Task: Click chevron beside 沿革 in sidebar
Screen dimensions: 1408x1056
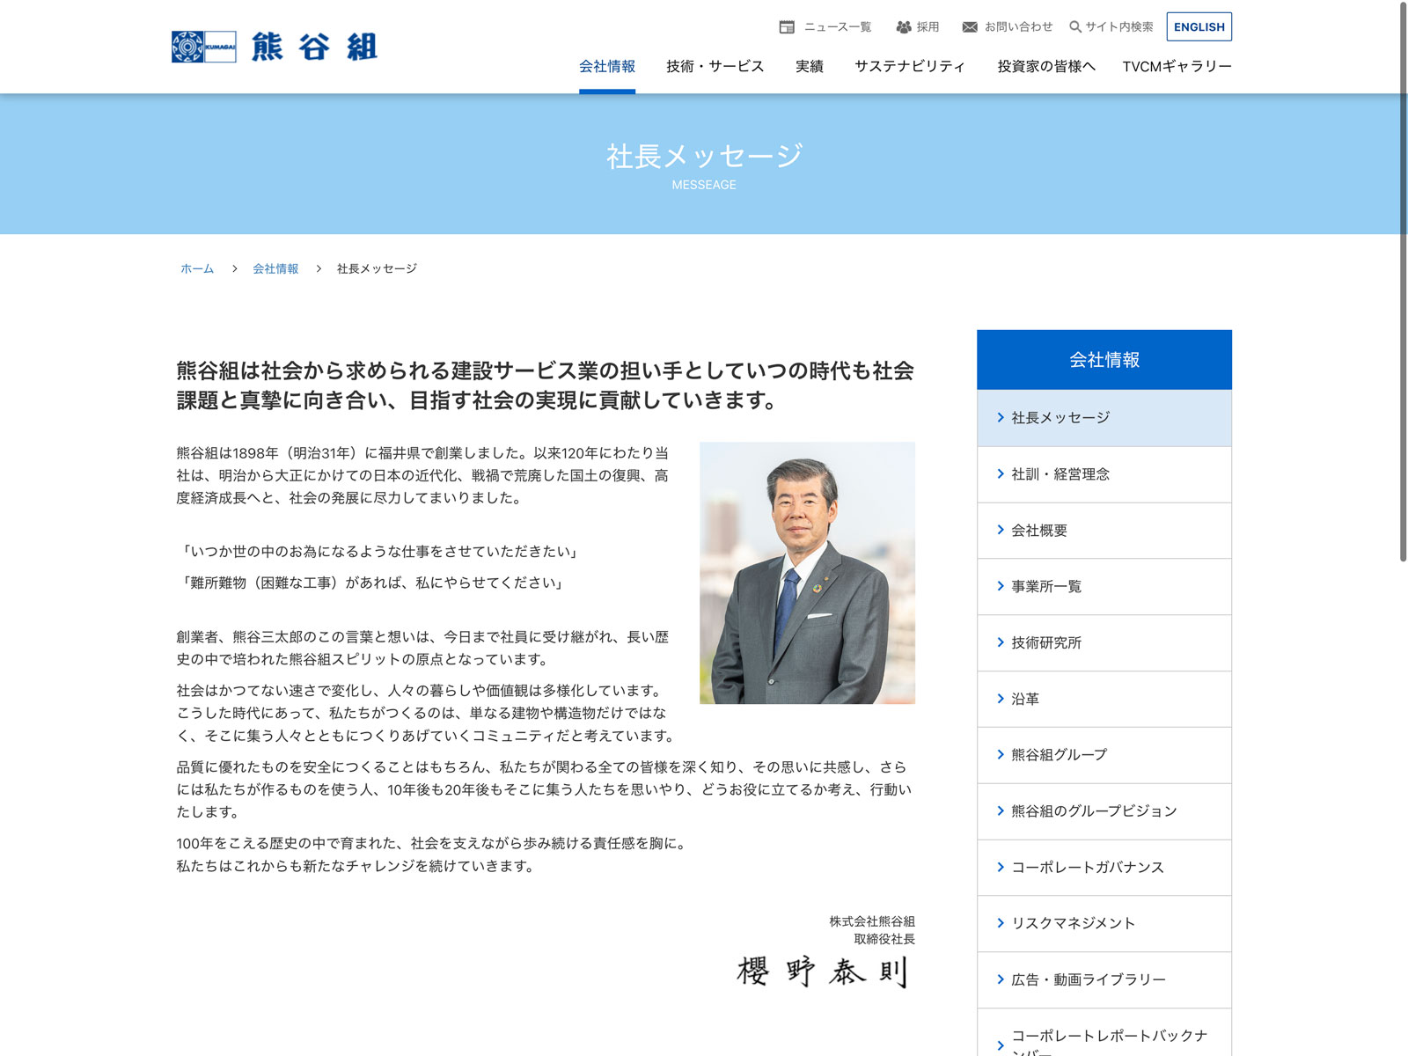Action: point(1001,699)
